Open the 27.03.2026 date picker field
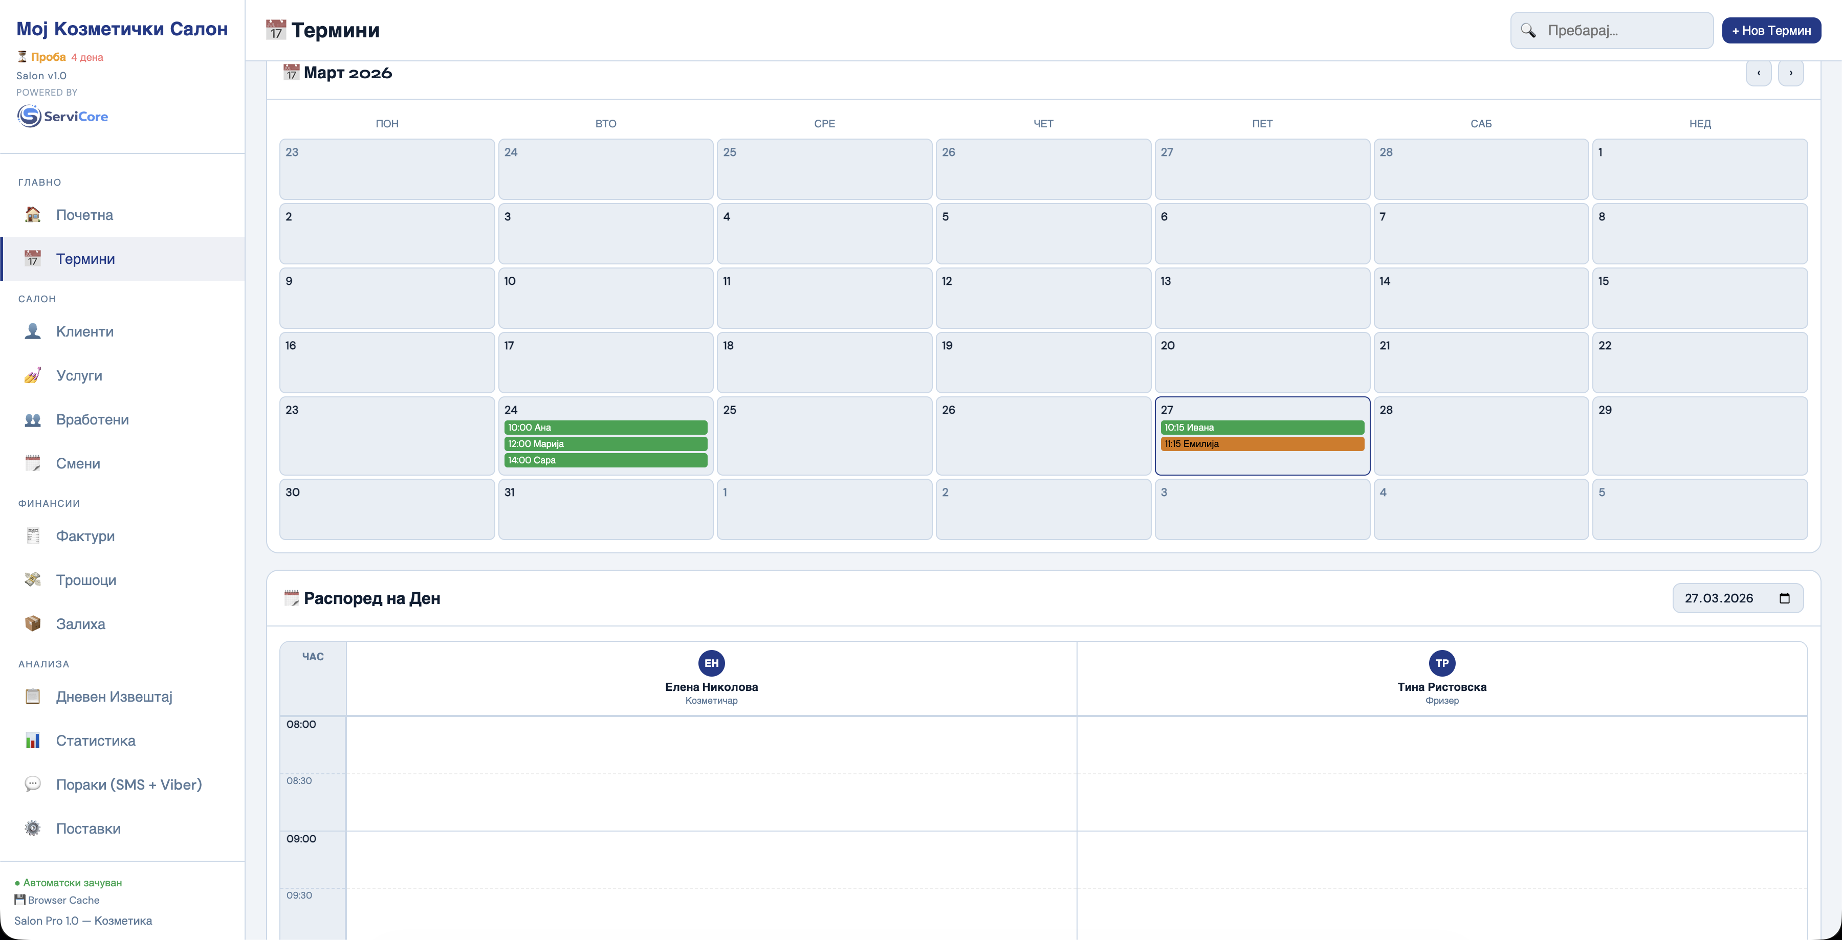1842x940 pixels. coord(1738,598)
